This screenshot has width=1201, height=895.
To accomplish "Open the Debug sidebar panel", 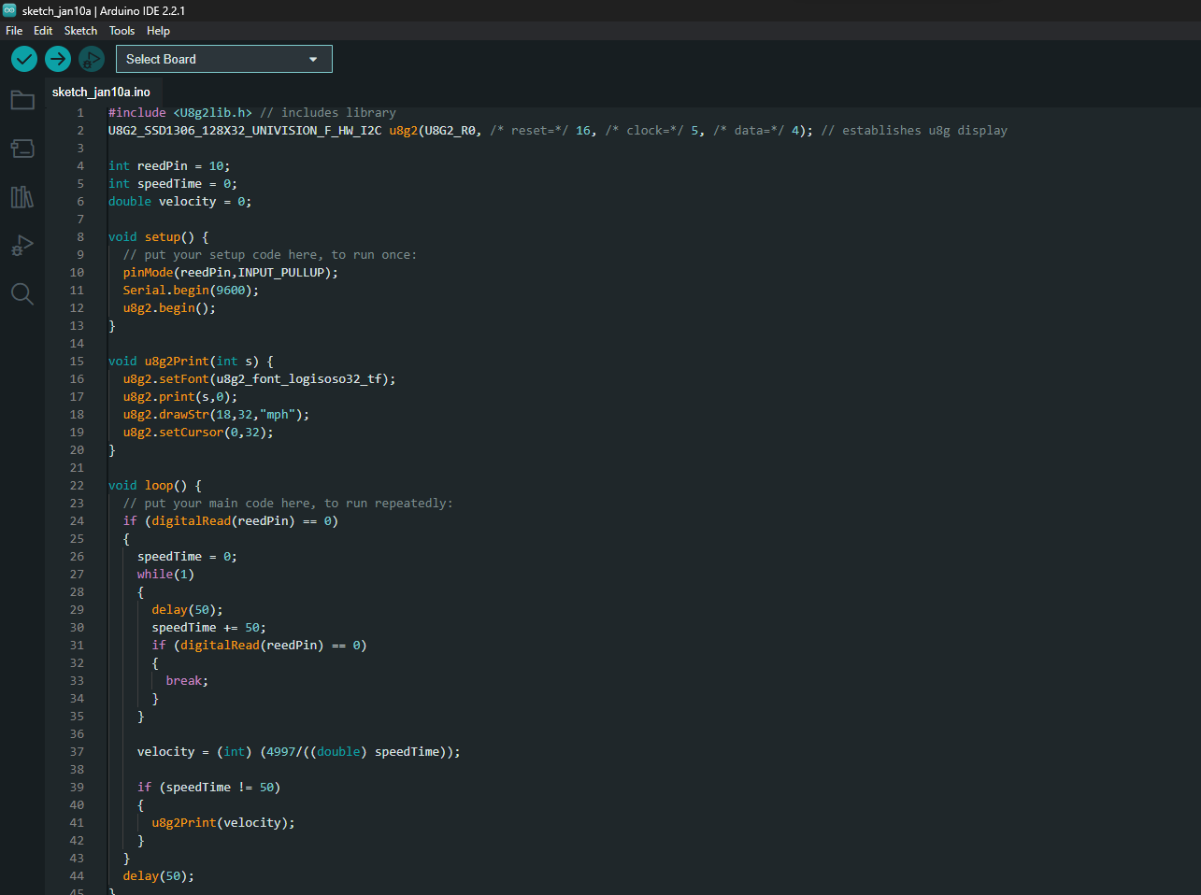I will [22, 246].
